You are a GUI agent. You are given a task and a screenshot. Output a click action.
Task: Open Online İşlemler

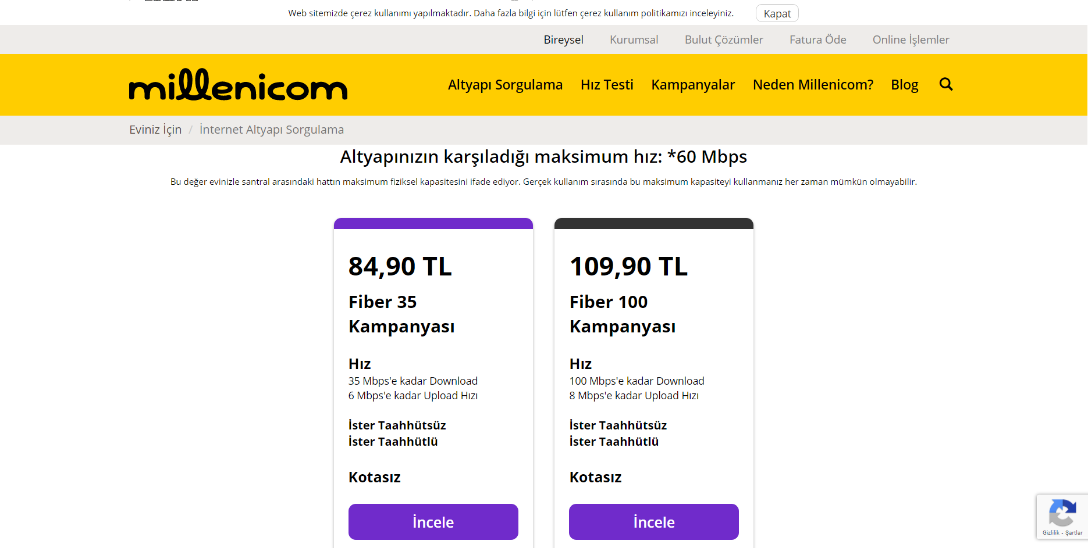911,40
